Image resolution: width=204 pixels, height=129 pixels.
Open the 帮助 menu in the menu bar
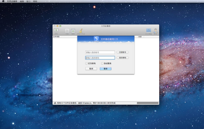[x=35, y=2]
